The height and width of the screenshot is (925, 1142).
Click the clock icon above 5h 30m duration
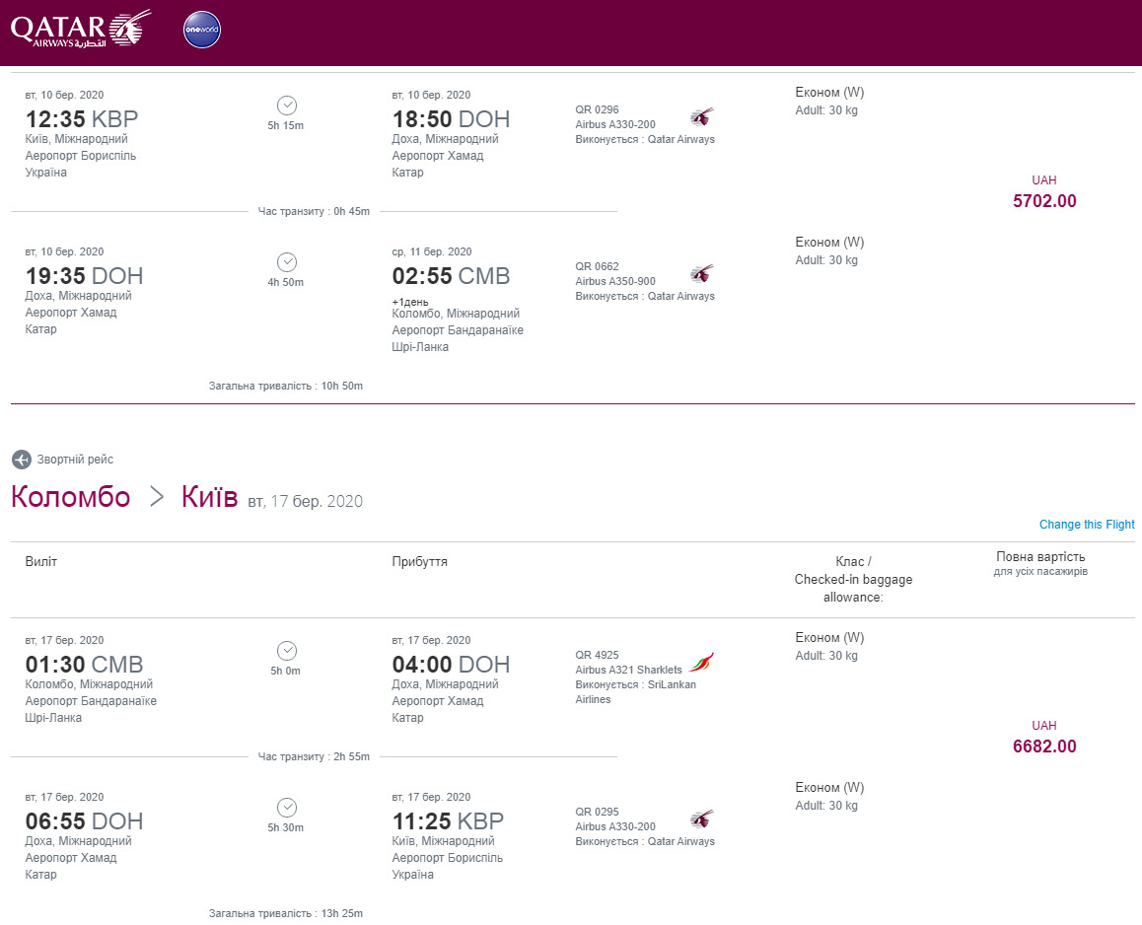287,808
